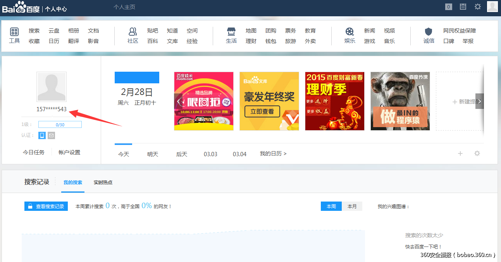Select the 今天 calendar tab
Screen dimensions: 501x262
[x=124, y=154]
